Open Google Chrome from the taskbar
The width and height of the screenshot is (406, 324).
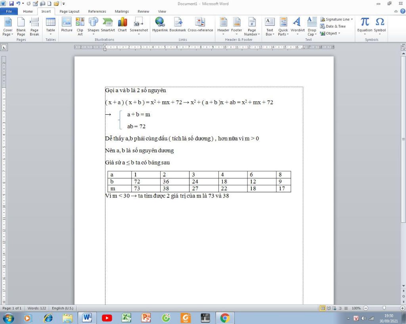tap(225, 318)
